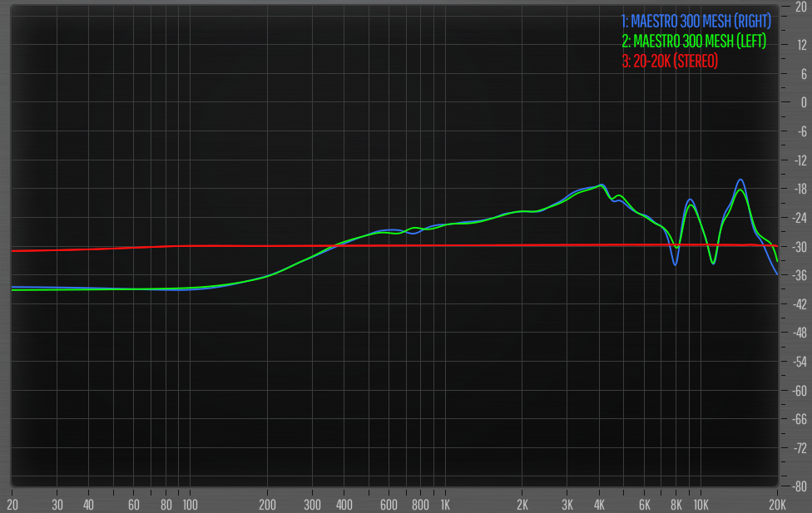Click the 1K label on the frequency axis
This screenshot has height=513, width=812.
[x=445, y=505]
